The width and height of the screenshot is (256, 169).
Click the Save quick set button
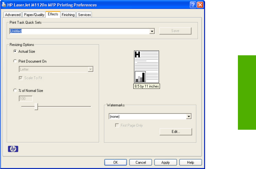[175, 31]
